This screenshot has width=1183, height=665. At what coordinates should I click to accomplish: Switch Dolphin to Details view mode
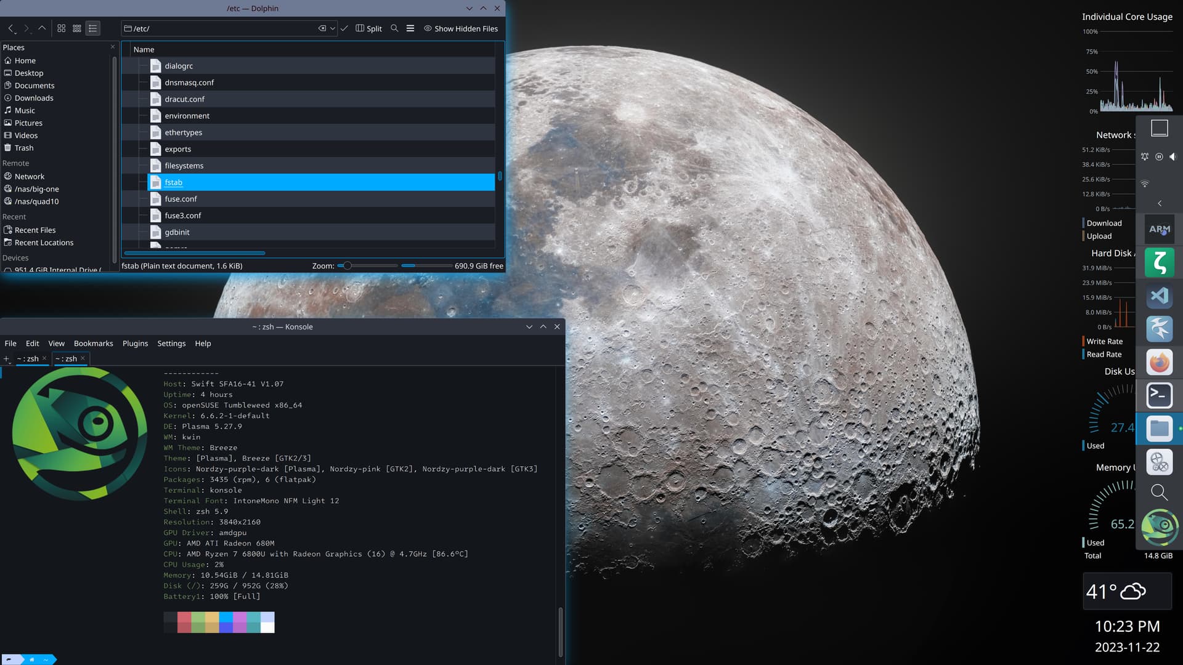[x=93, y=28]
